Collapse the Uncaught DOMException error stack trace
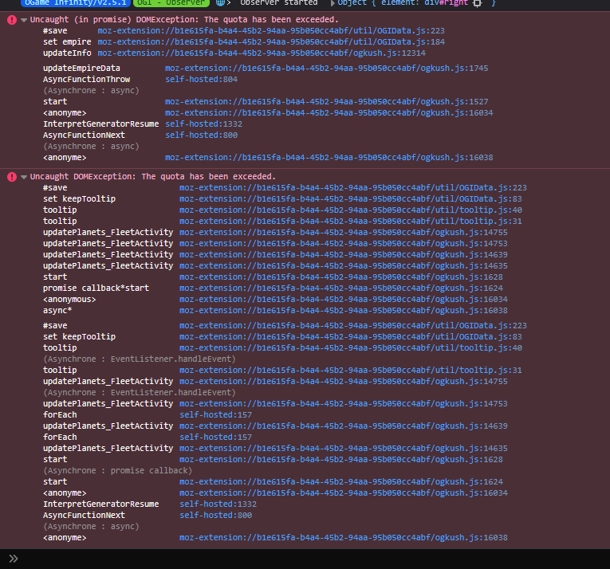This screenshot has height=569, width=610. [x=24, y=177]
